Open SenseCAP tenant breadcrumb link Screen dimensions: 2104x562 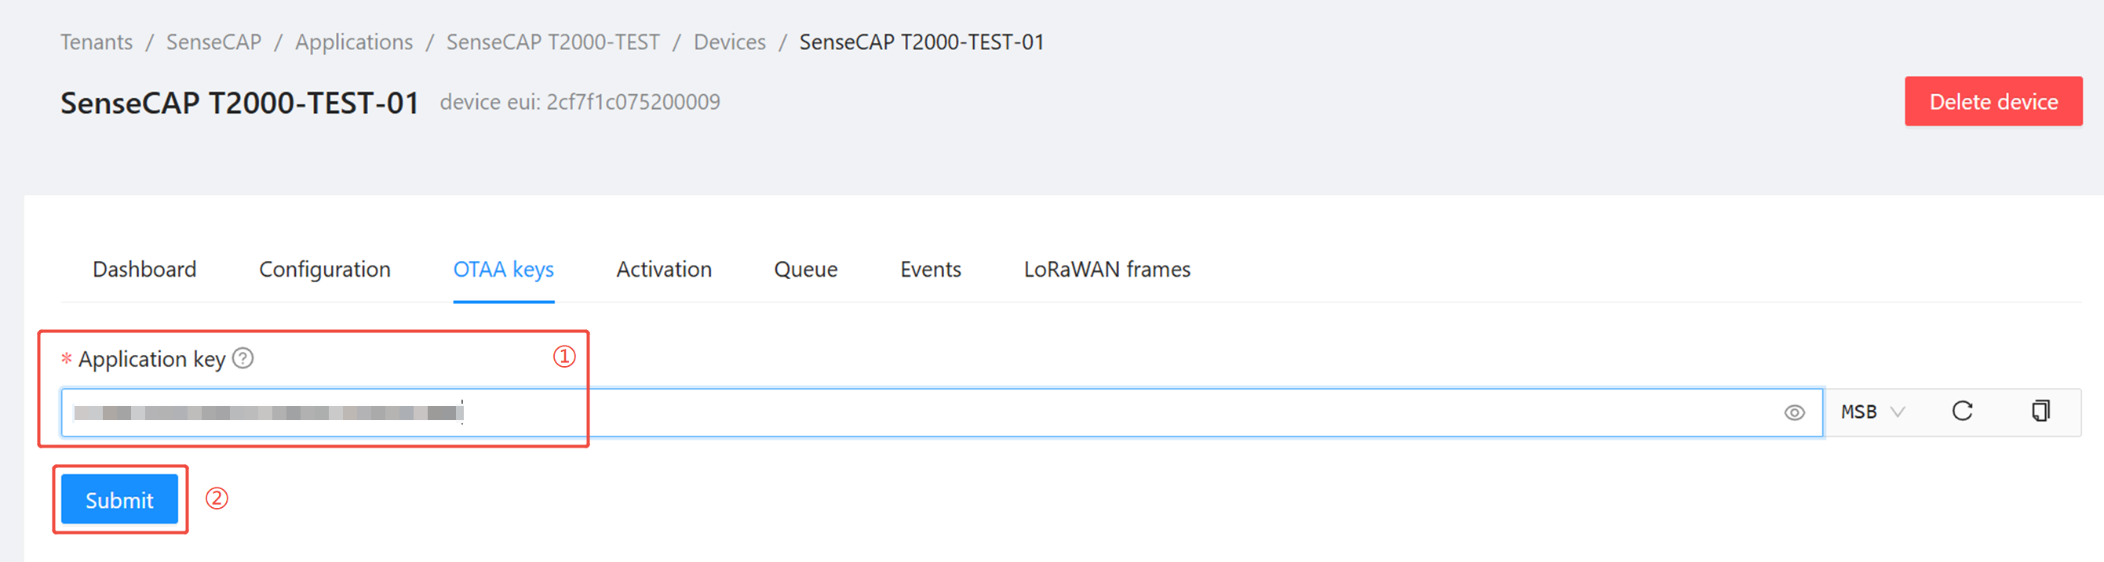tap(214, 42)
